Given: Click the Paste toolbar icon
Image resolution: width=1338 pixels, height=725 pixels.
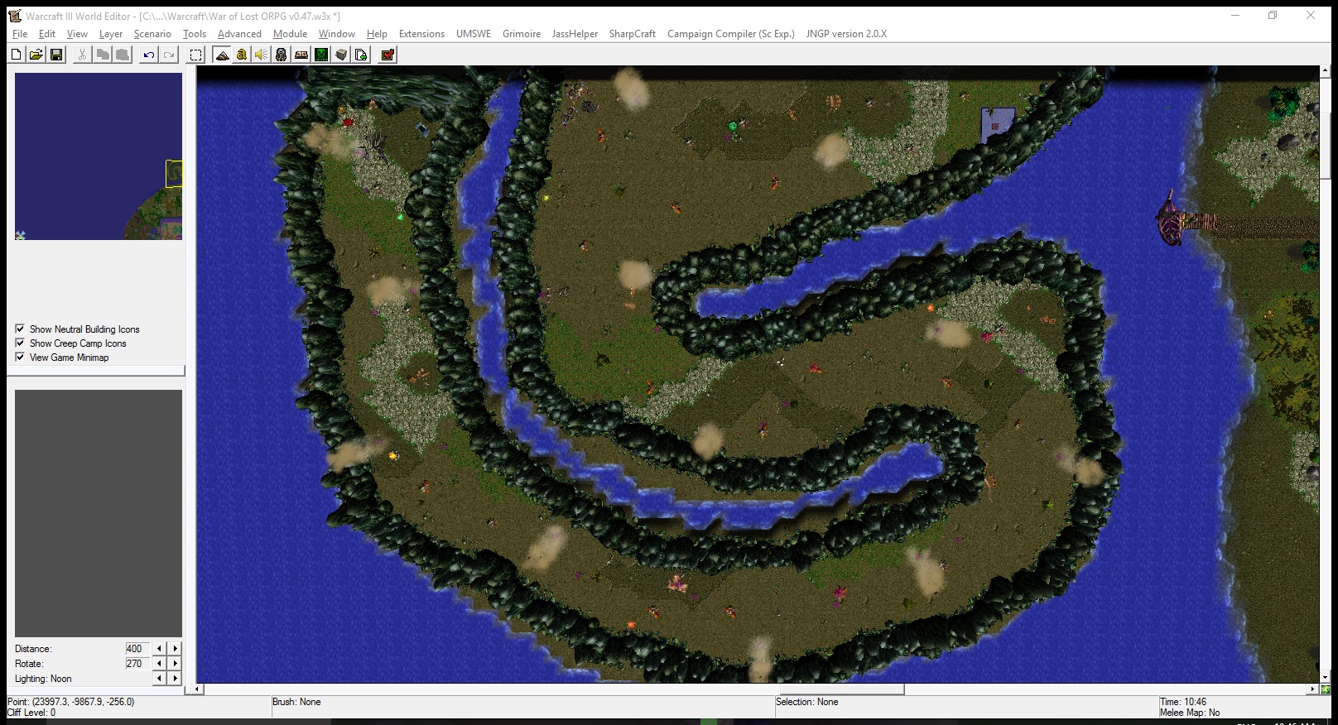Looking at the screenshot, I should click(x=123, y=55).
